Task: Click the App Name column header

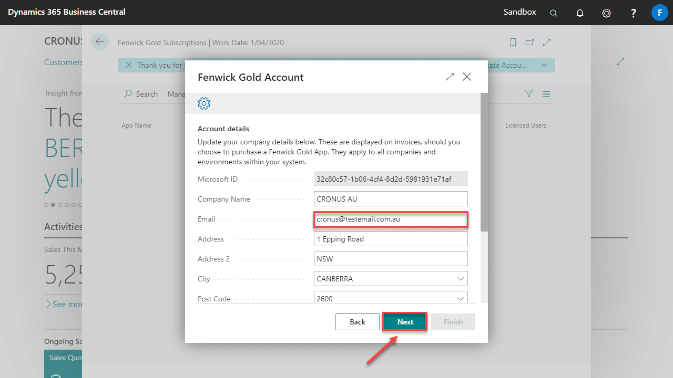Action: [x=136, y=125]
